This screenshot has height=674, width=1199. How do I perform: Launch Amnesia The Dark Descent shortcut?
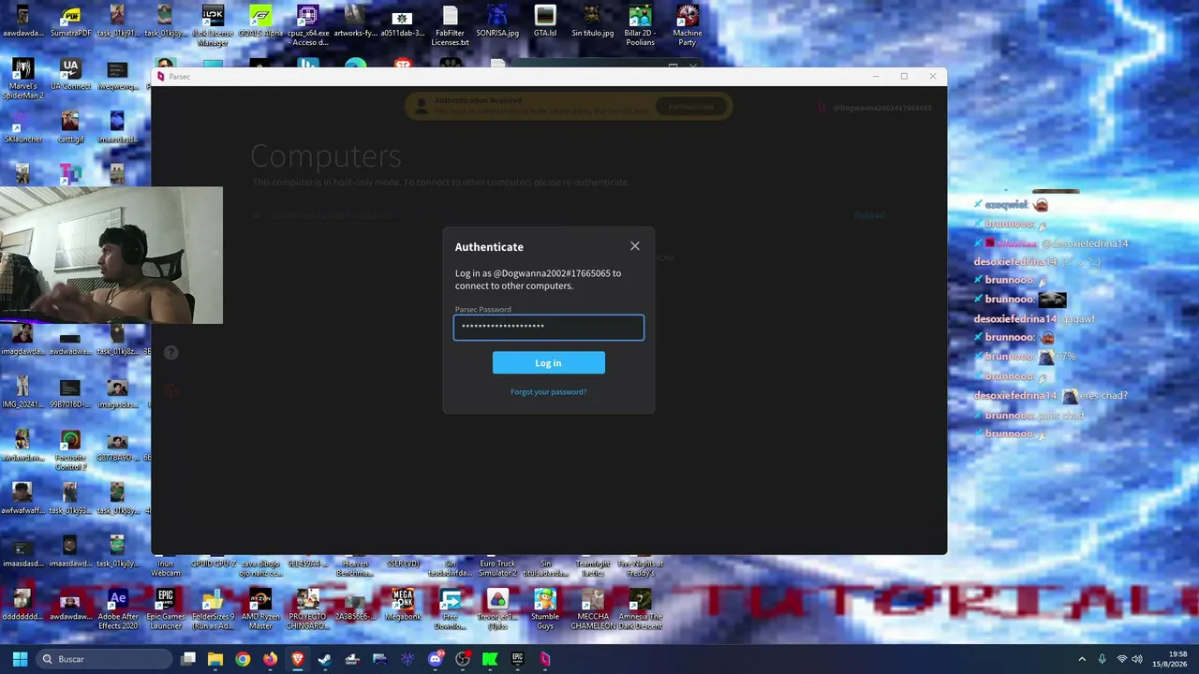(640, 610)
